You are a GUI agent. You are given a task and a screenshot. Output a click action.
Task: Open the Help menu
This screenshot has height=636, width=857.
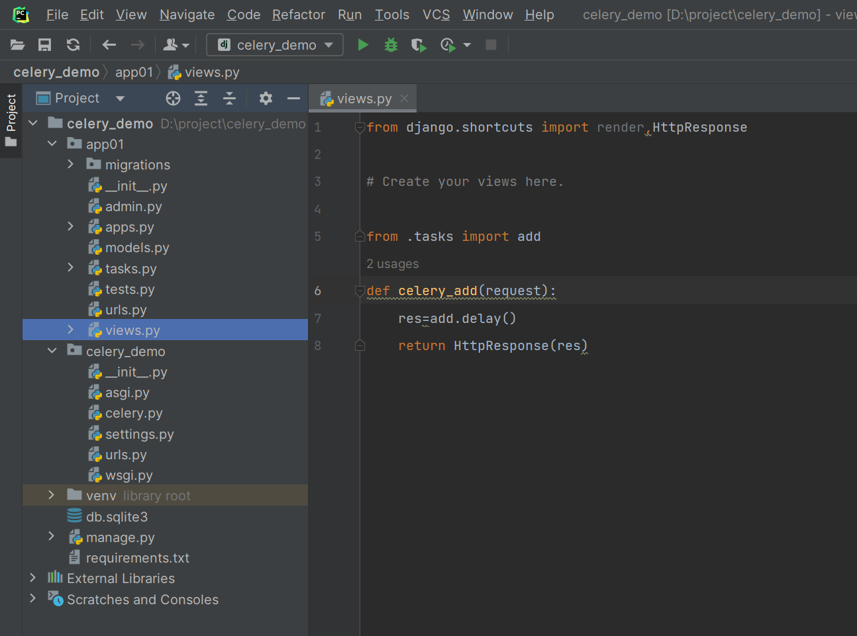coord(539,15)
